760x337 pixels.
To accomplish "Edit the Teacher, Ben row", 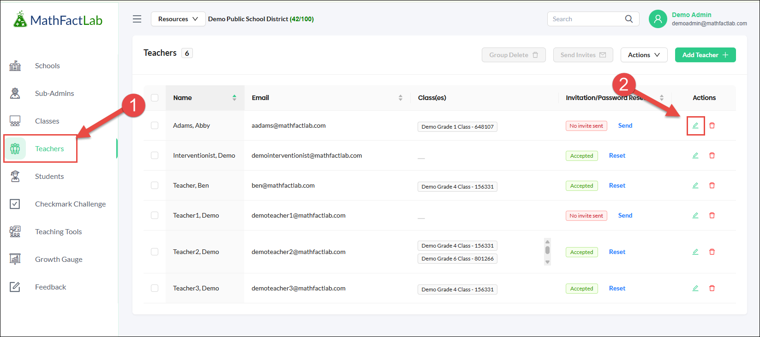I will 695,185.
